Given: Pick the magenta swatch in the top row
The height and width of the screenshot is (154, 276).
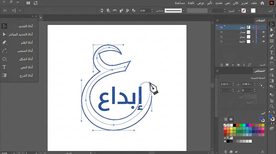Looking at the screenshot, I should (x=250, y=125).
